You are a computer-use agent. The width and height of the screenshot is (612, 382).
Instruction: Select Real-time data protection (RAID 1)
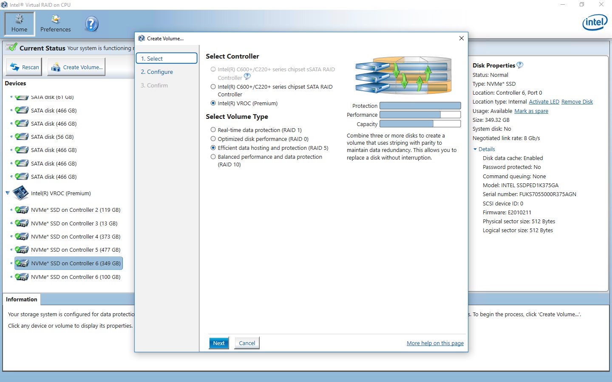pyautogui.click(x=213, y=130)
